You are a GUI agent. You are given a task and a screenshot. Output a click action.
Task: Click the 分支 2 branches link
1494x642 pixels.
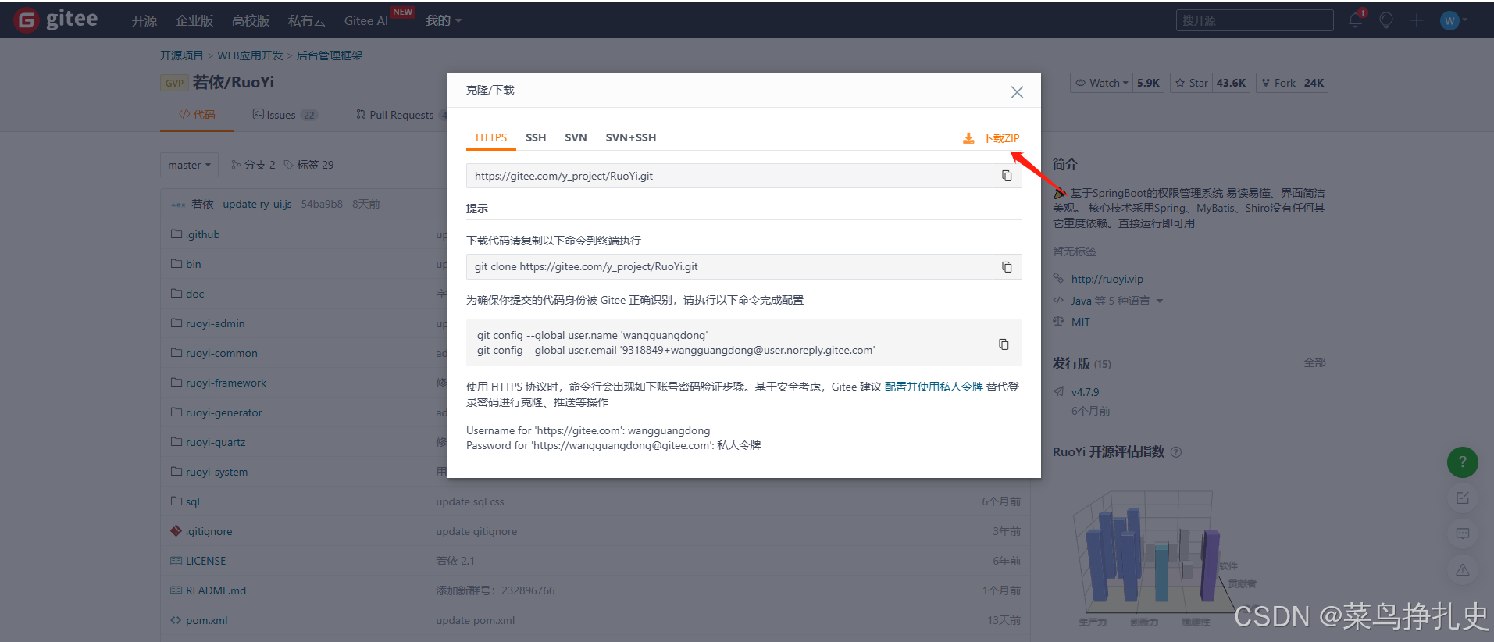tap(253, 165)
